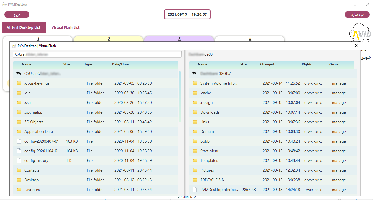This screenshot has height=200, width=373.
Task: Click the 2867 KB size value
Action: 249,190
